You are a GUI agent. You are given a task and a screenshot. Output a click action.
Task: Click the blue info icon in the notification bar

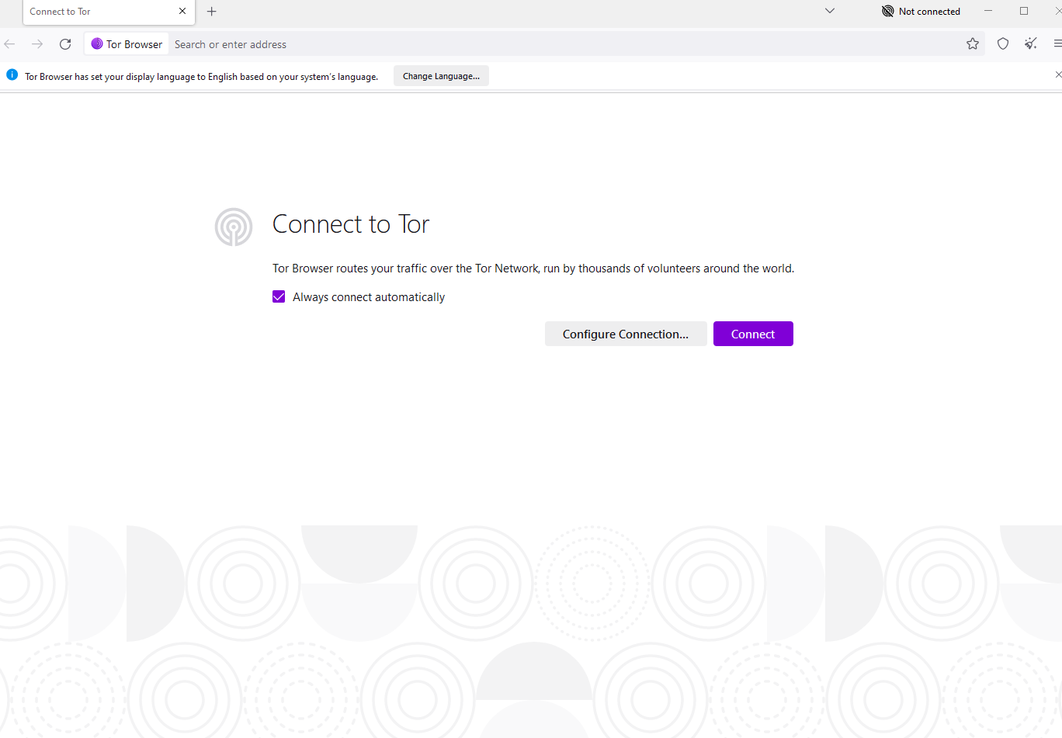coord(12,75)
